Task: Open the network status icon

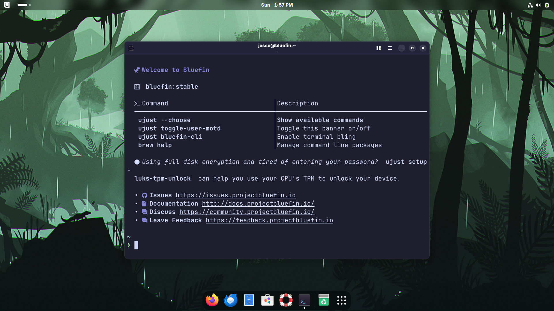Action: coord(530,5)
